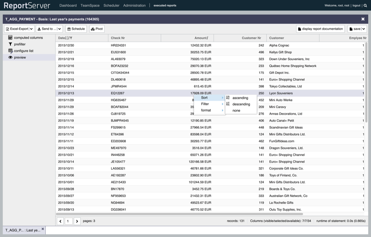Image resolution: width=371 pixels, height=237 pixels.
Task: Click the horizontal table scrollbar
Action: click(179, 214)
